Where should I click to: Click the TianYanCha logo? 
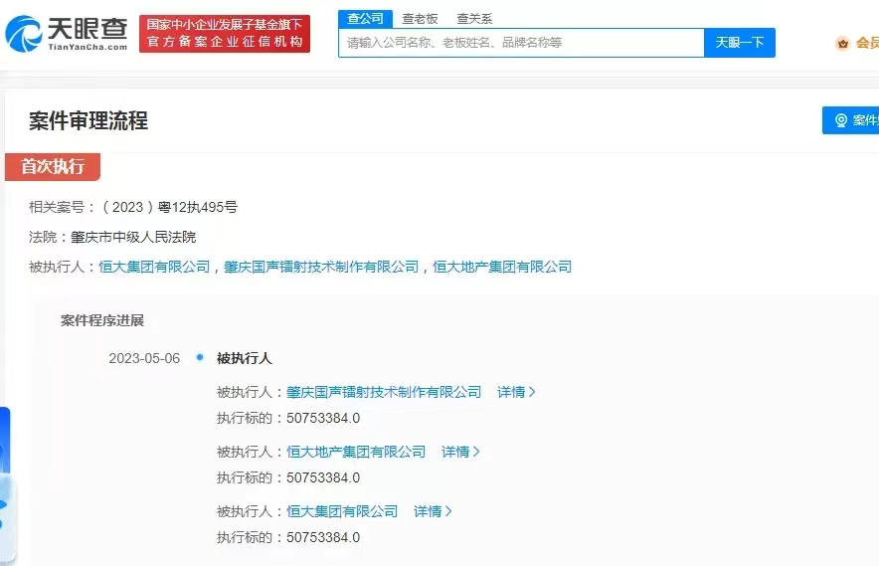click(x=67, y=34)
